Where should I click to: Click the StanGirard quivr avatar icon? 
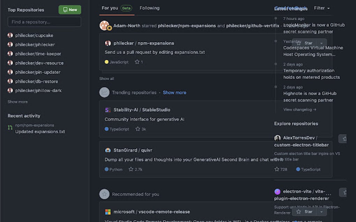tap(107, 150)
